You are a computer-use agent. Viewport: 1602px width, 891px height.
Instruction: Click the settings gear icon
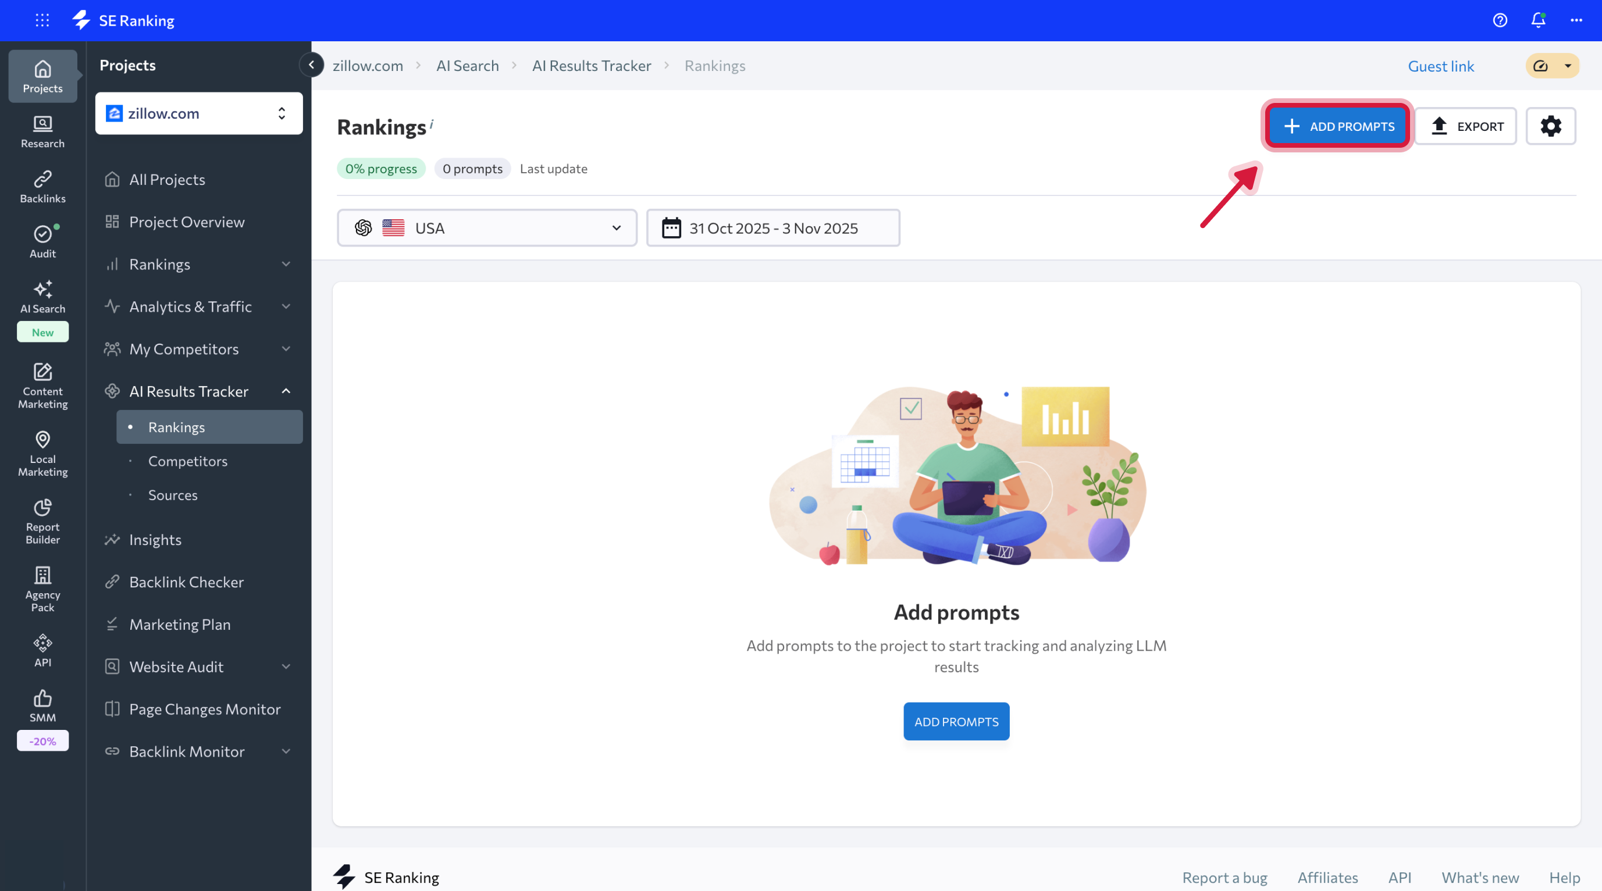coord(1550,126)
